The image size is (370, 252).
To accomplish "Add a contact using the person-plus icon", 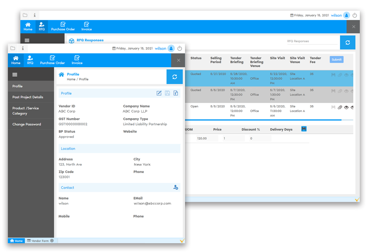I will (176, 187).
